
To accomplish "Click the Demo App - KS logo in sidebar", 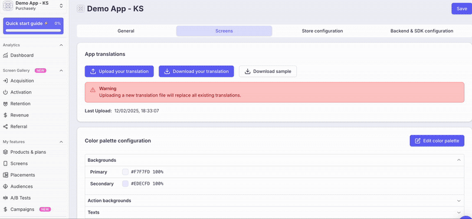I will click(x=8, y=6).
